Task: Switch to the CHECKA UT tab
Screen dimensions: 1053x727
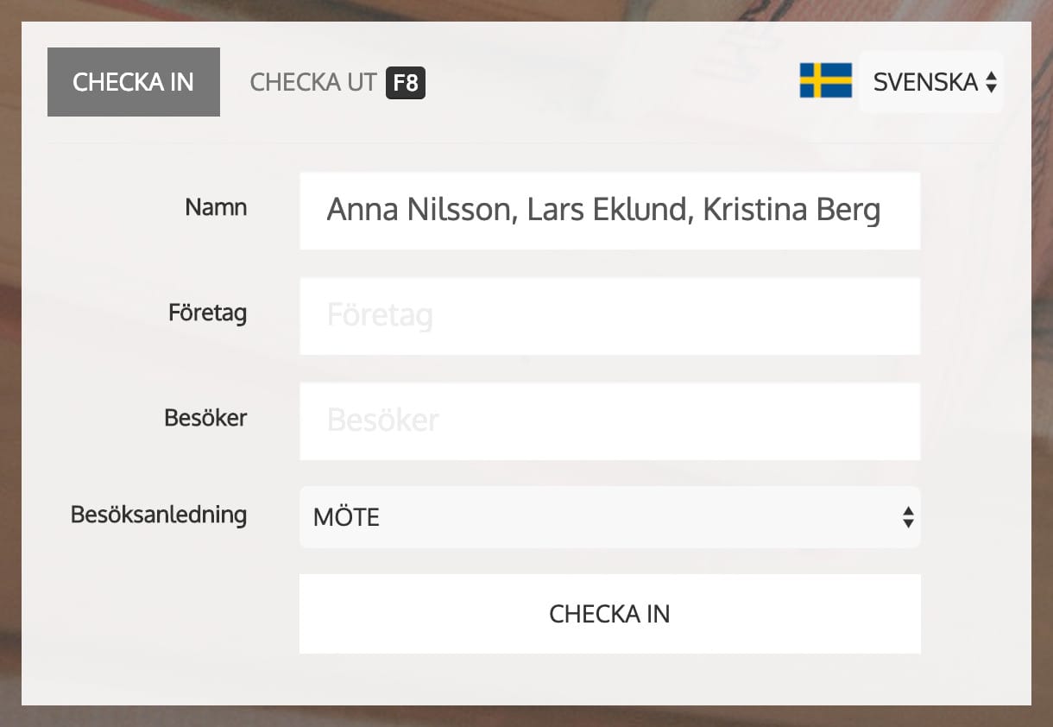Action: point(313,83)
